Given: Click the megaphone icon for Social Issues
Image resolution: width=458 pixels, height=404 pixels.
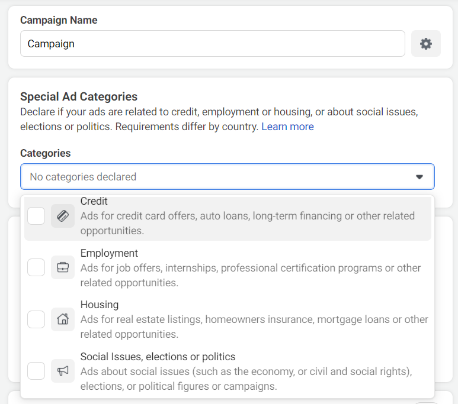Looking at the screenshot, I should [x=63, y=371].
